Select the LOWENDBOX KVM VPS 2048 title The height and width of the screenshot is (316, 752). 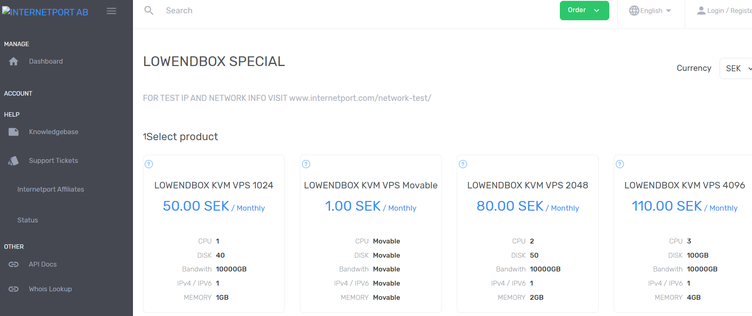[x=528, y=185]
